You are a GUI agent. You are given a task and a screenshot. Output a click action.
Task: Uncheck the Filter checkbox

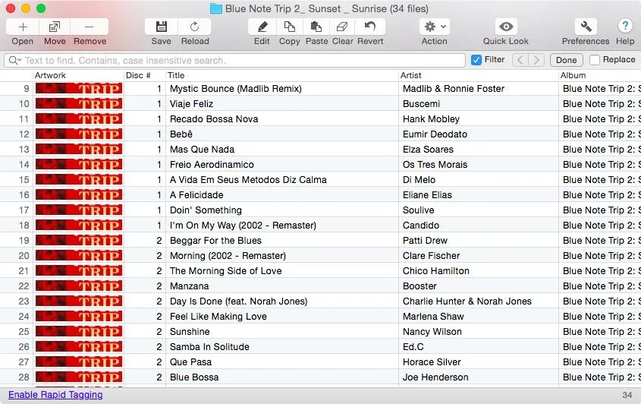(476, 60)
